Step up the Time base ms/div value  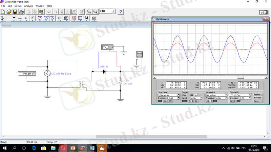point(178,94)
